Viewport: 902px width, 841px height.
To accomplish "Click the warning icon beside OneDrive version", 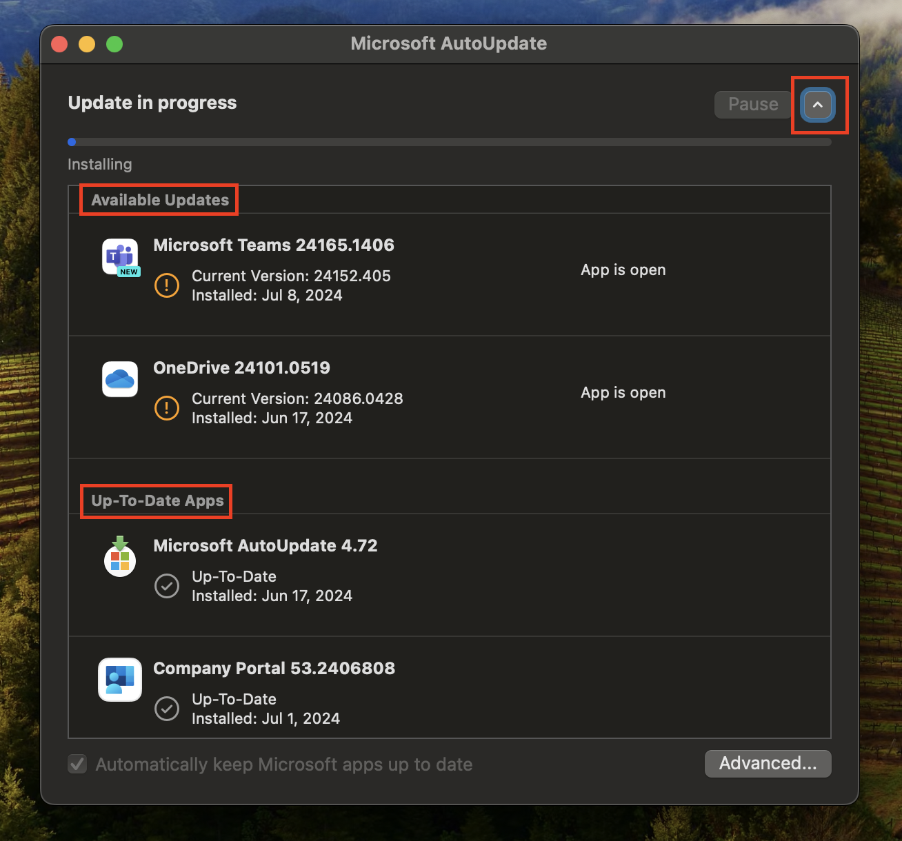I will coord(167,408).
